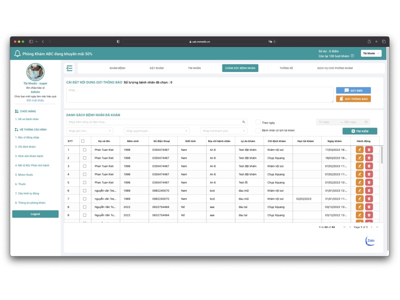Enable Bệnh nhân có lịch tái khám checkbox
The image size is (400, 300).
(x=258, y=130)
